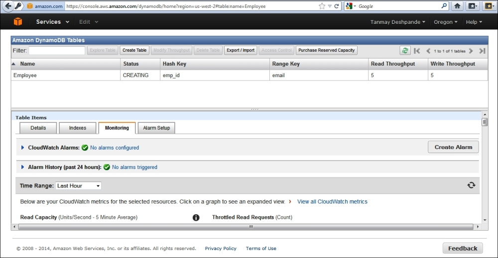Open No alarms triggered link
Viewport: 498px width, 258px height.
(134, 167)
